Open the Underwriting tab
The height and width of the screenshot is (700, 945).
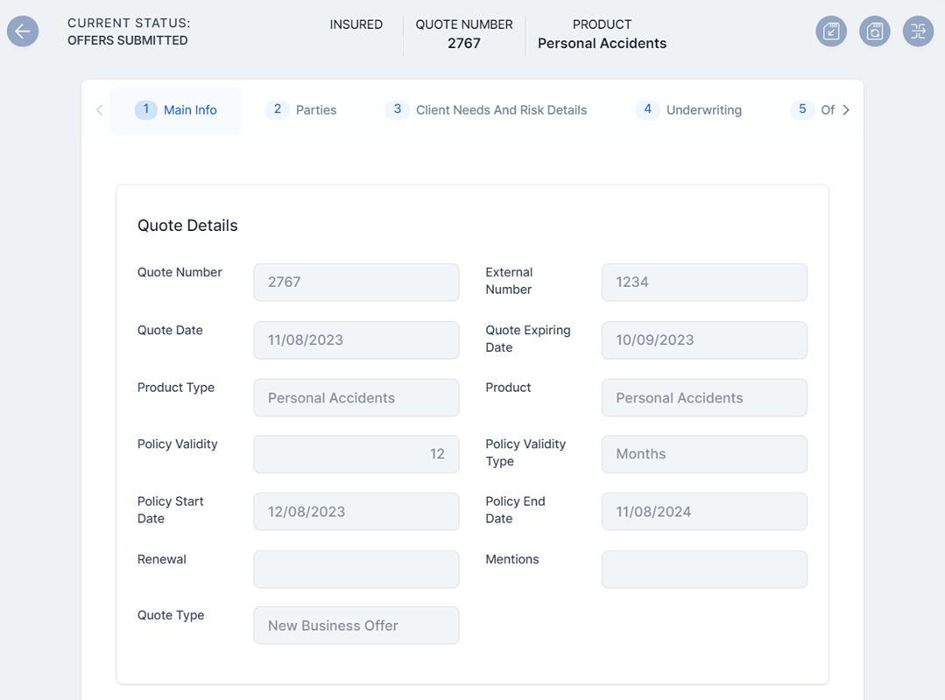(688, 110)
